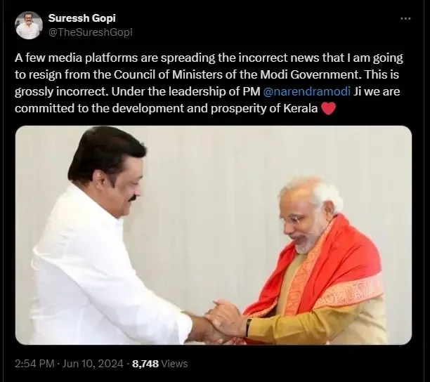
Task: Click the words grossly incorrect in tweet
Action: pyautogui.click(x=60, y=91)
